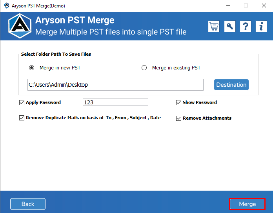
Task: Click the Merge button
Action: (248, 204)
